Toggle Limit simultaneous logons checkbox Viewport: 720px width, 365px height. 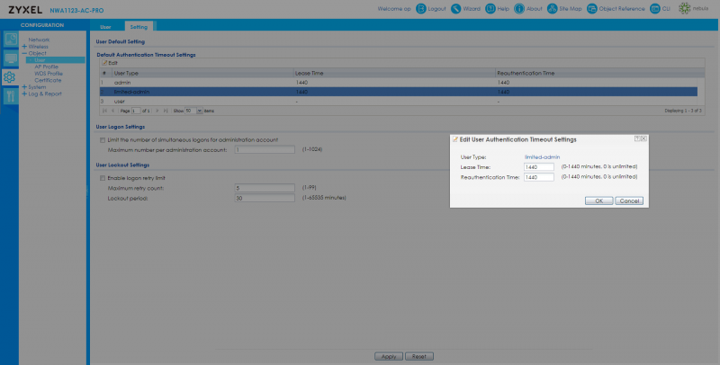[103, 140]
